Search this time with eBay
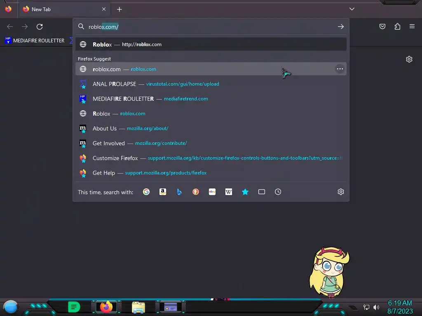The image size is (422, 316). click(212, 192)
